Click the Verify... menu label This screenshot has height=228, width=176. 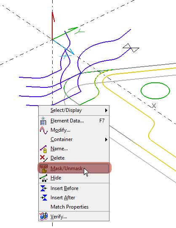tap(59, 217)
